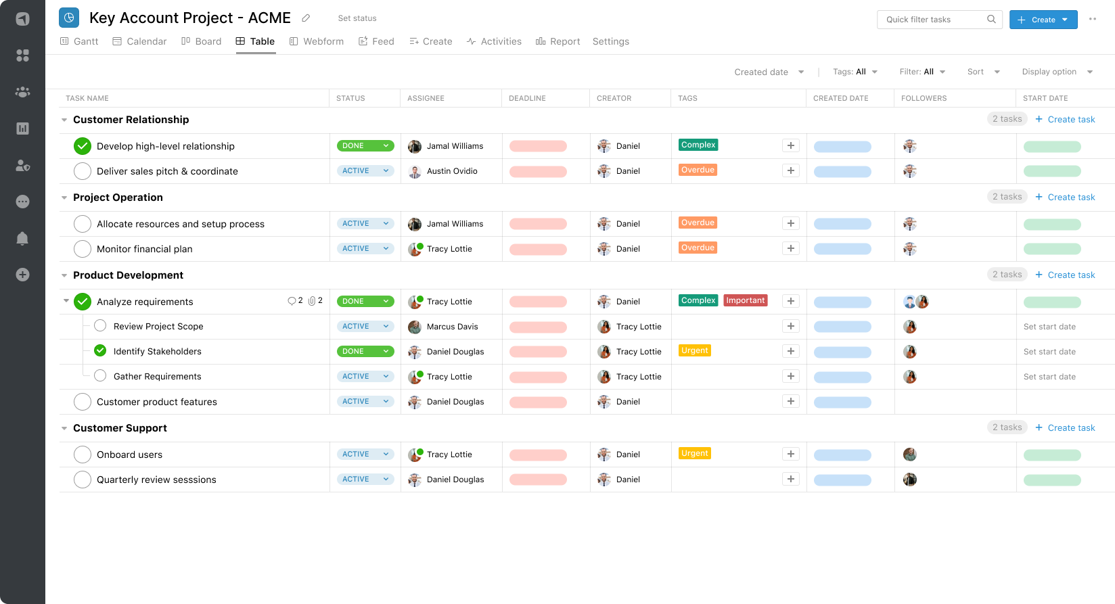Add a tag to Develop high-level relationship

pyautogui.click(x=791, y=145)
